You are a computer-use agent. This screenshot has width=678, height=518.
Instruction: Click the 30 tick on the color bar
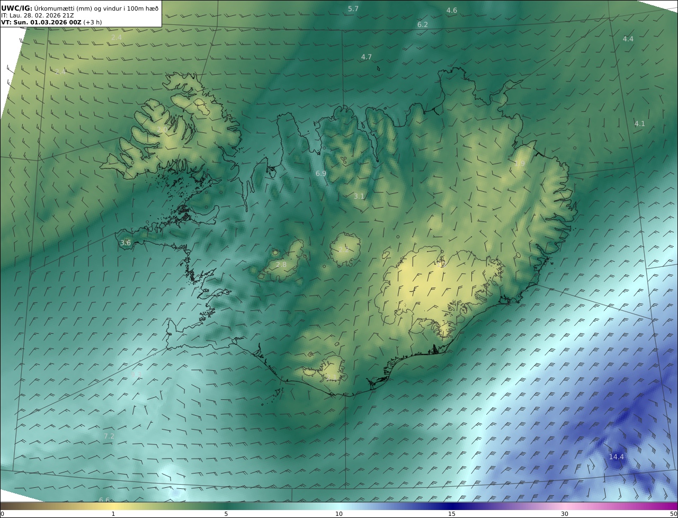click(x=565, y=514)
